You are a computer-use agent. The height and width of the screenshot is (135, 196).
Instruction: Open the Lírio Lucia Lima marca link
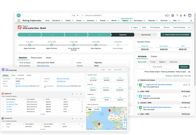tap(43, 66)
